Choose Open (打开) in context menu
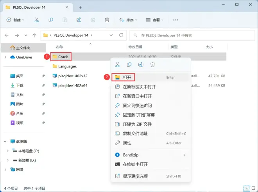258x192 pixels. pyautogui.click(x=151, y=77)
